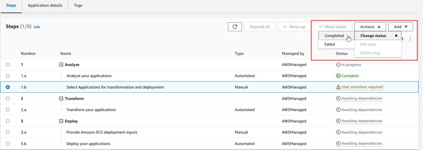The width and height of the screenshot is (423, 150).
Task: Collapse the Deploy step group
Action: tap(61, 121)
